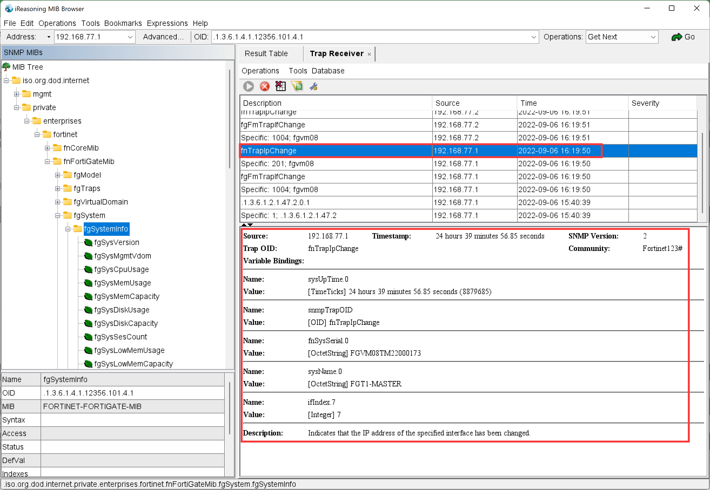The width and height of the screenshot is (710, 490).
Task: Expand the mgmt tree folder
Action: 16,94
